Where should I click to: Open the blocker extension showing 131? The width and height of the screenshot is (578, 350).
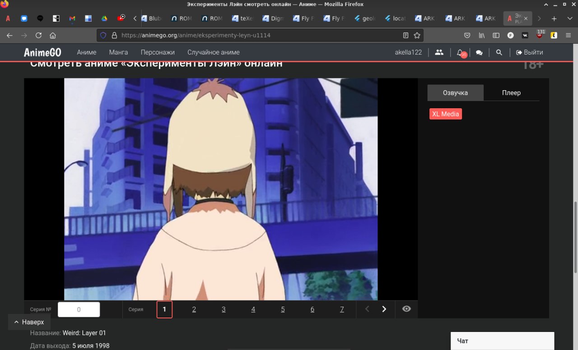540,34
